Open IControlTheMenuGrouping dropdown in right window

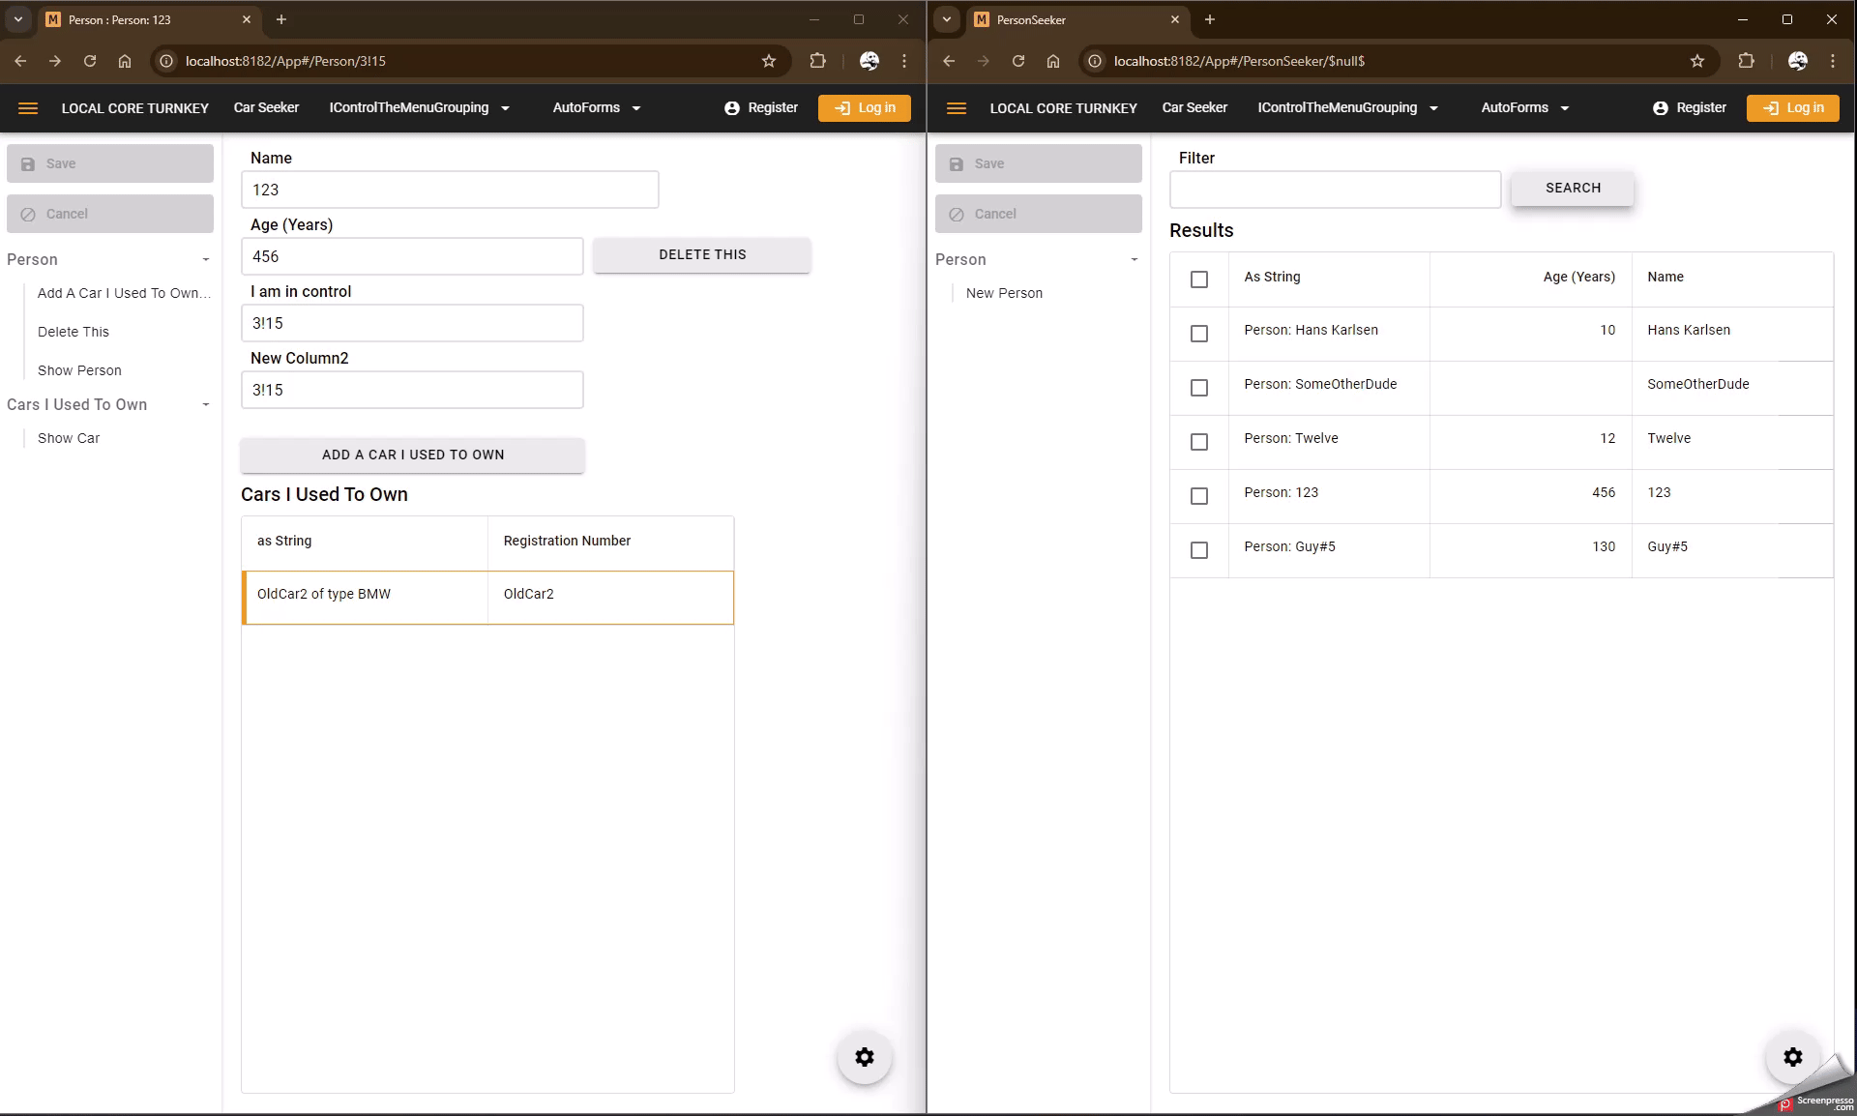point(1347,108)
